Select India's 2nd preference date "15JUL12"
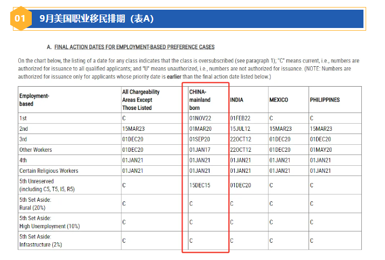The height and width of the screenshot is (260, 385). pos(240,129)
